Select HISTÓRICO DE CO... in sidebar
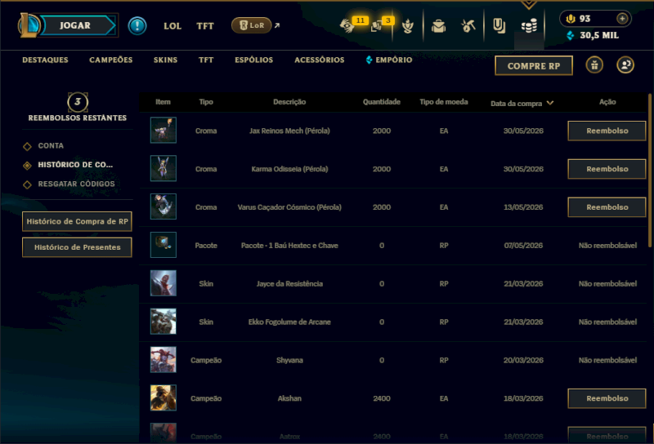Image resolution: width=654 pixels, height=444 pixels. tap(75, 165)
